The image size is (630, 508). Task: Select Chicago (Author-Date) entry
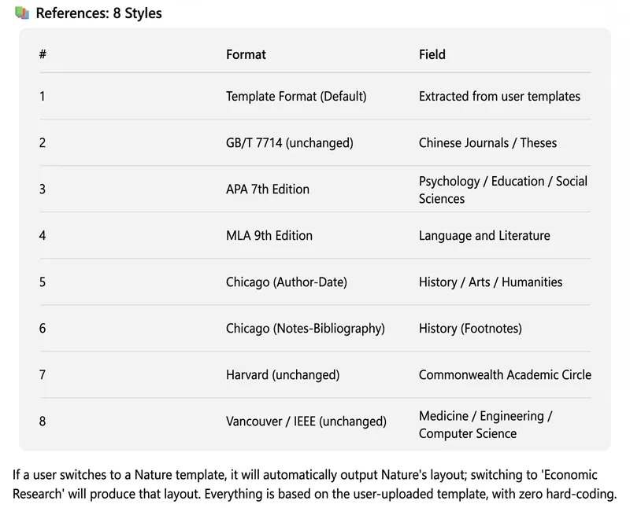tap(287, 282)
